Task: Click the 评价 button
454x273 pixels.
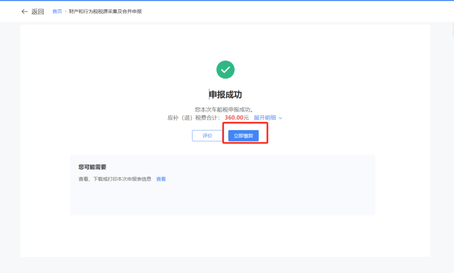Action: (207, 136)
